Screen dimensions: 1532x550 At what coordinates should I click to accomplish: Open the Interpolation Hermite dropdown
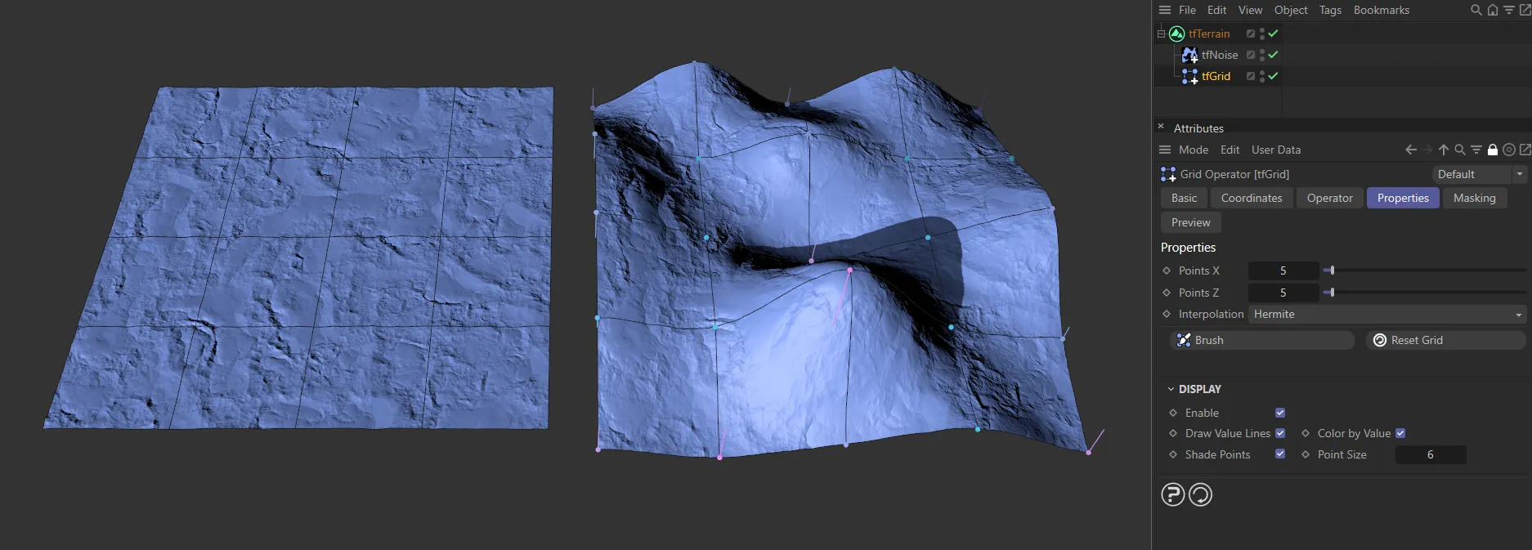point(1387,314)
